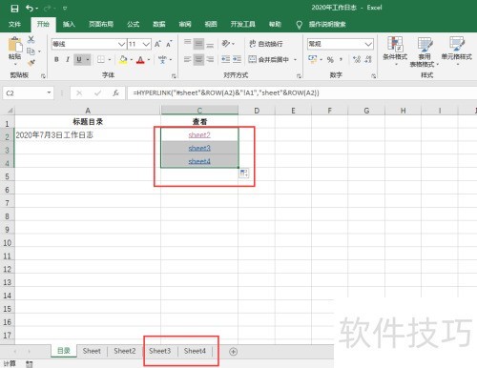Click the Cut scissors icon
Image resolution: width=477 pixels, height=368 pixels.
point(31,39)
